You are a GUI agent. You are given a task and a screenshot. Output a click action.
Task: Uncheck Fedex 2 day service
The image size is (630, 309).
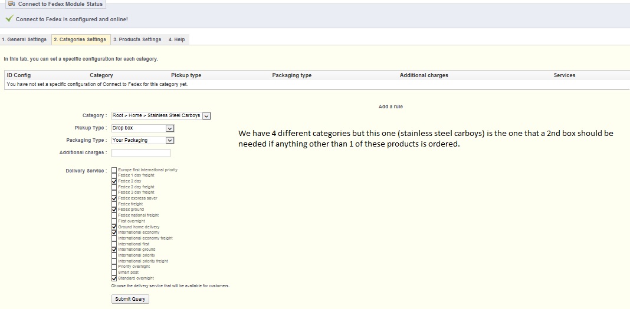[x=114, y=181]
